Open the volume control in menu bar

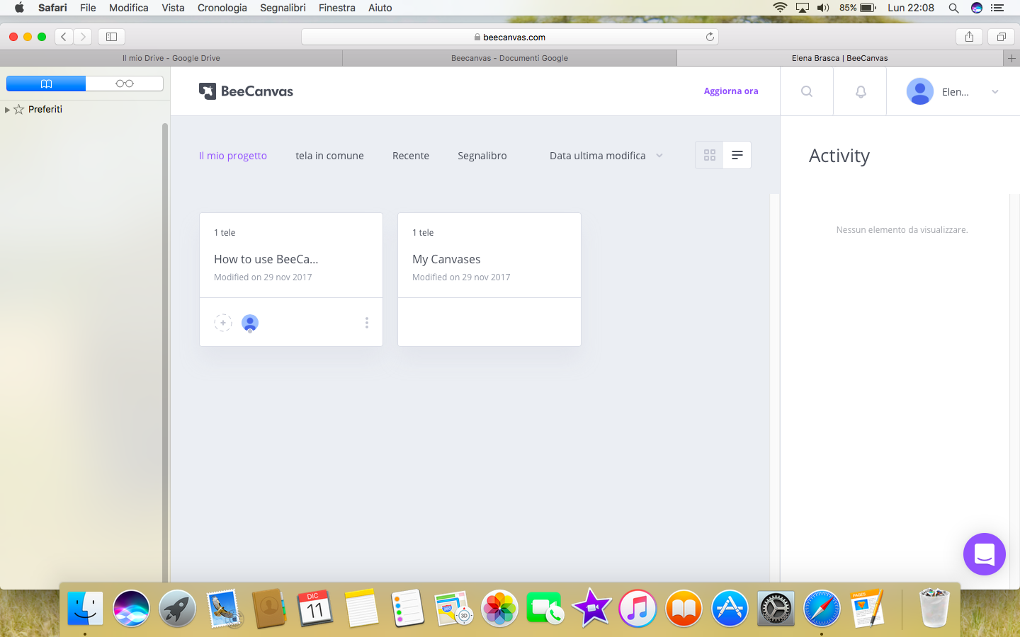pos(823,8)
